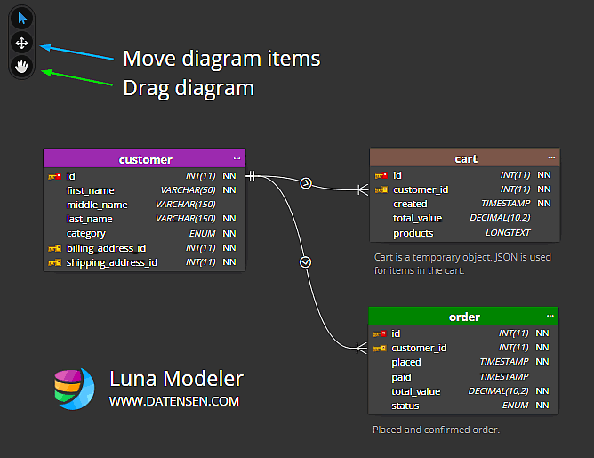Select the purple customer table header
Viewport: 594px width, 458px height.
coord(145,159)
